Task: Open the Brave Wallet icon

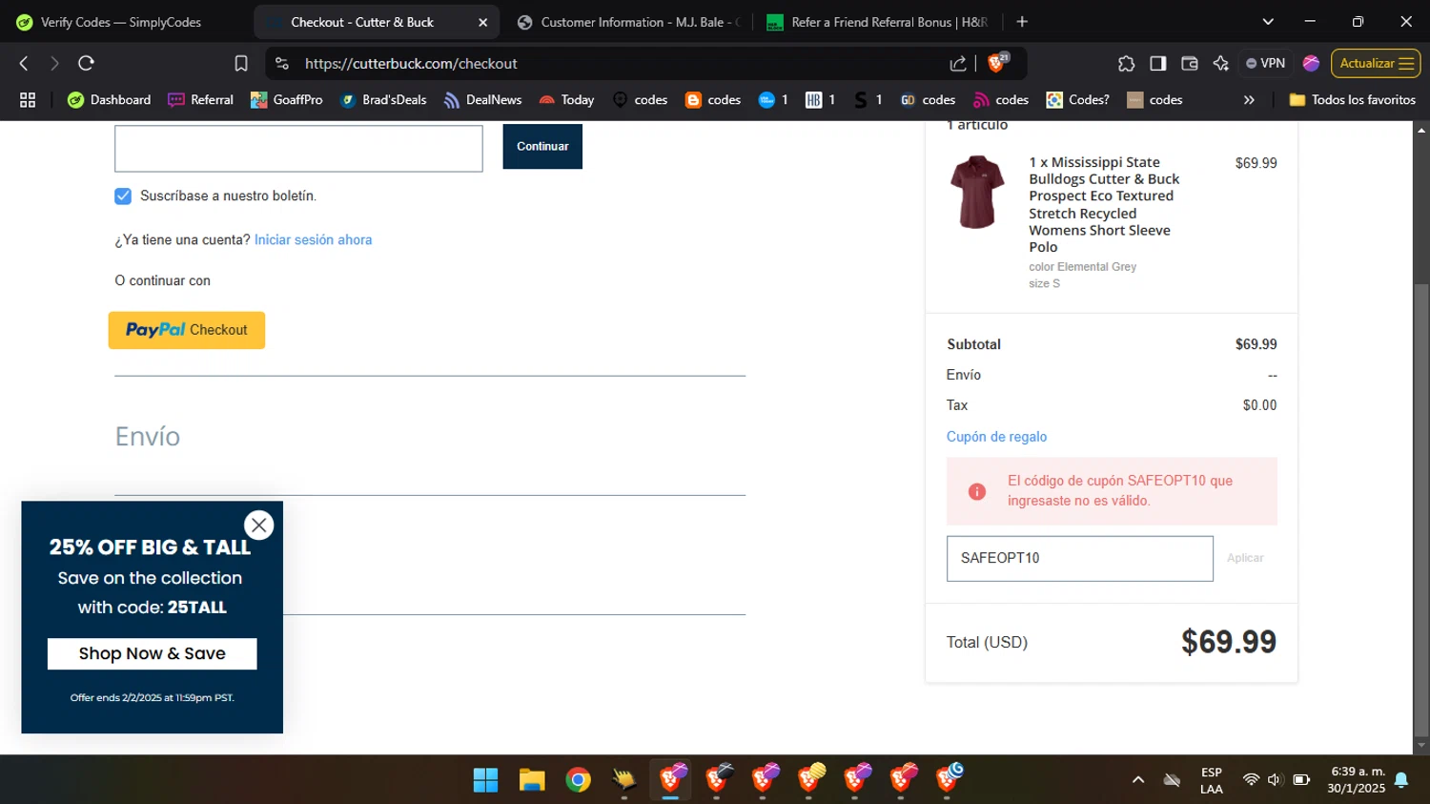Action: 1189,63
